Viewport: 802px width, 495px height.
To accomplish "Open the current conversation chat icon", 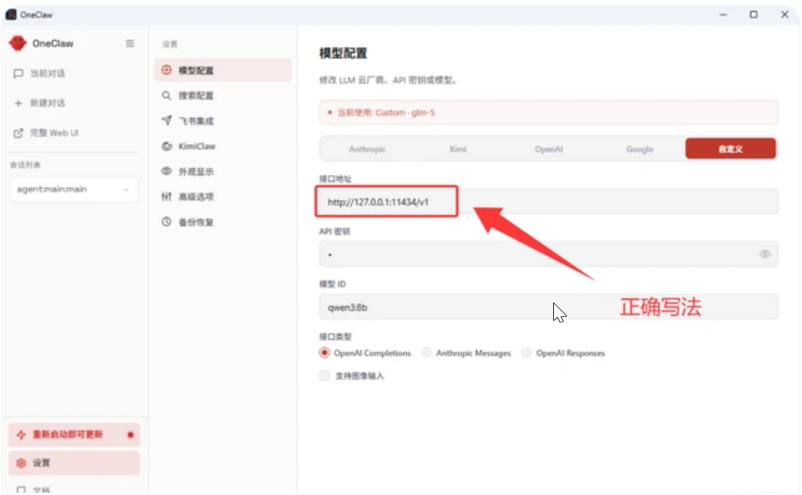I will pyautogui.click(x=18, y=74).
